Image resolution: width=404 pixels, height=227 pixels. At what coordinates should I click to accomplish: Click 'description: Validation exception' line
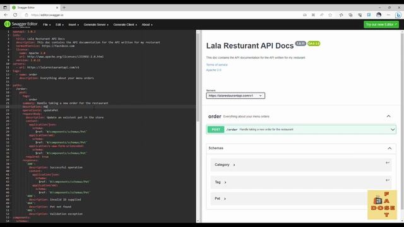(56, 214)
